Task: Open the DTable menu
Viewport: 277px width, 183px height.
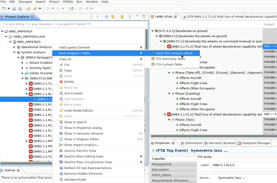Action: 68,2
